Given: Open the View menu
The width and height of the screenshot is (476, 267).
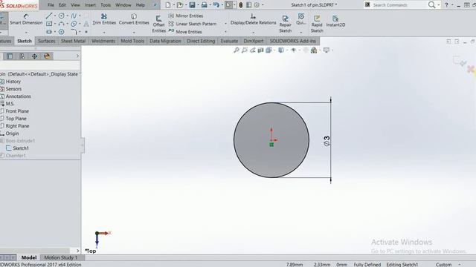Looking at the screenshot, I should (x=75, y=5).
